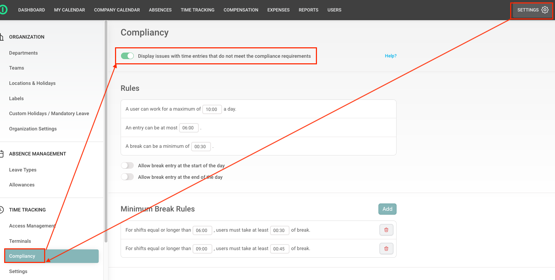
Task: Click the settings gear icon
Action: [545, 10]
